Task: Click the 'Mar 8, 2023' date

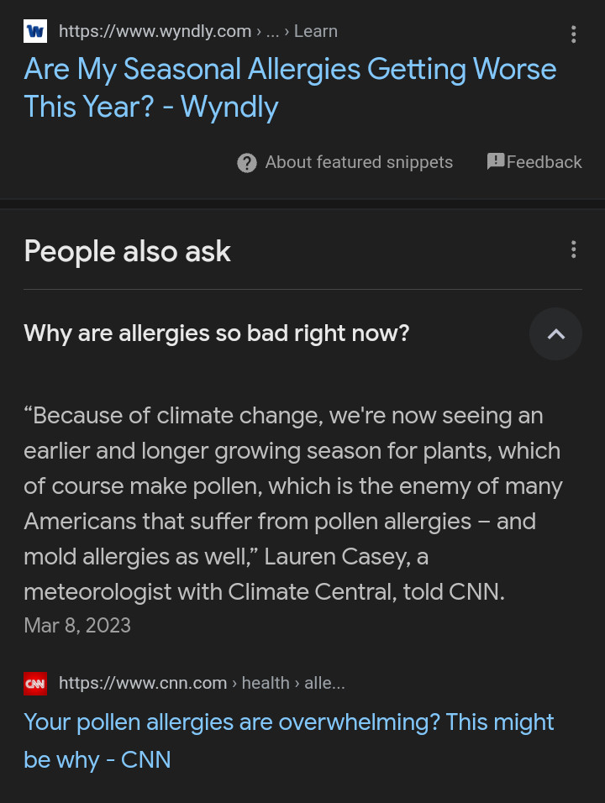Action: tap(77, 626)
